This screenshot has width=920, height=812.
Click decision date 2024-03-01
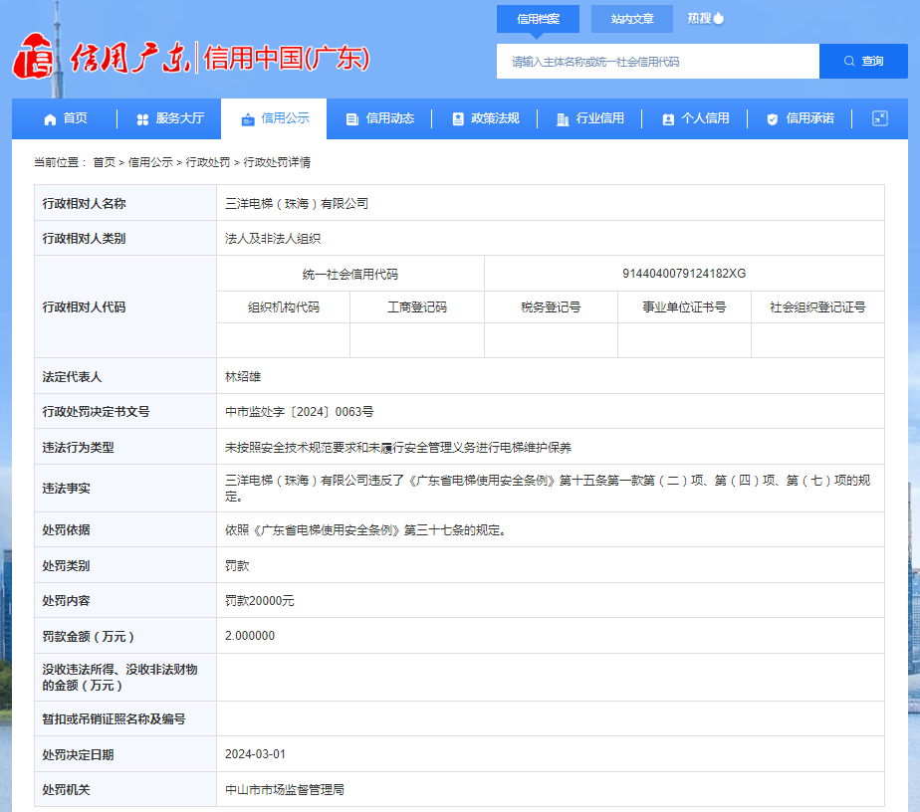pyautogui.click(x=255, y=754)
